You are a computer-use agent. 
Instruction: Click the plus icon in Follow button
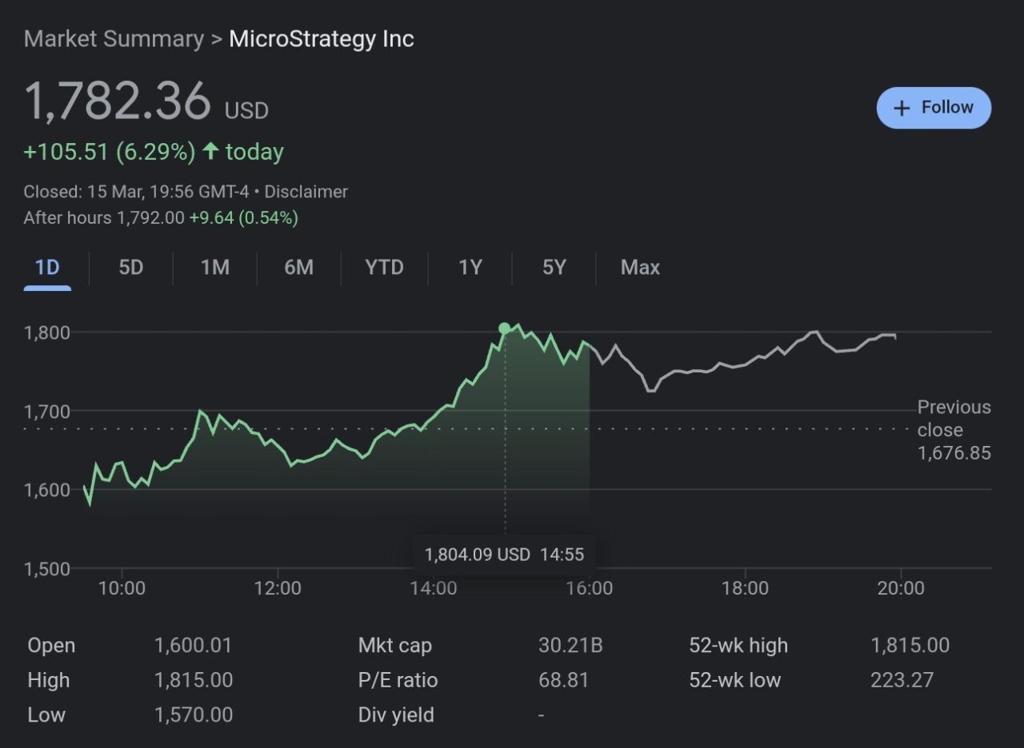click(x=902, y=108)
